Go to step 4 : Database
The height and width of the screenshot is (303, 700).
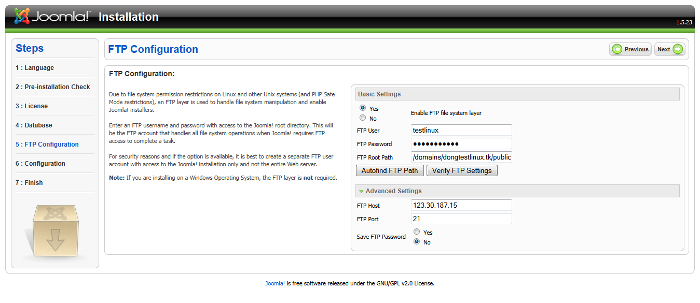34,125
